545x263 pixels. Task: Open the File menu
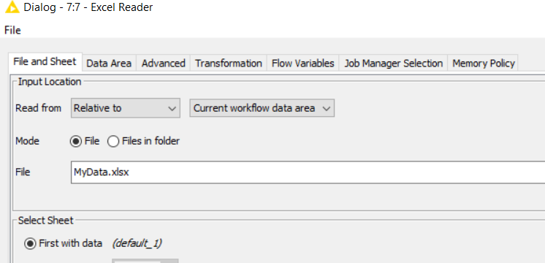[x=12, y=30]
